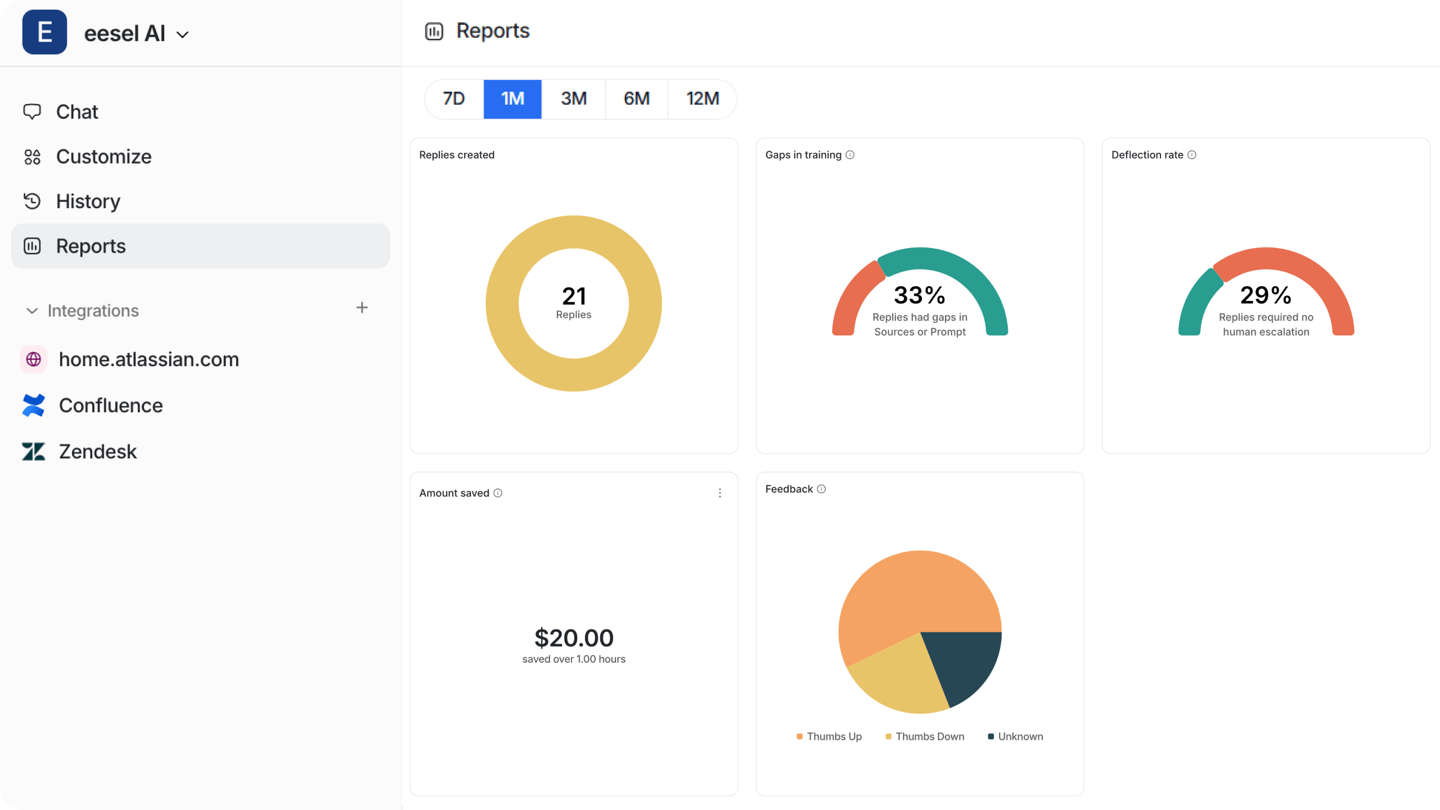Click the Customize icon in sidebar
The height and width of the screenshot is (810, 1440).
[33, 156]
